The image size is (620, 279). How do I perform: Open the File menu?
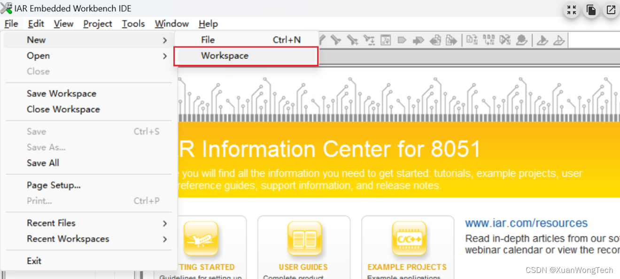tap(11, 24)
